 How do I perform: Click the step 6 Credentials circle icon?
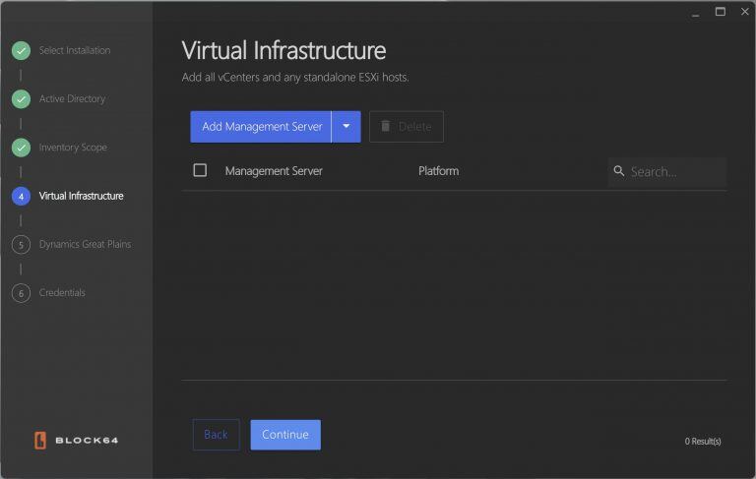21,293
